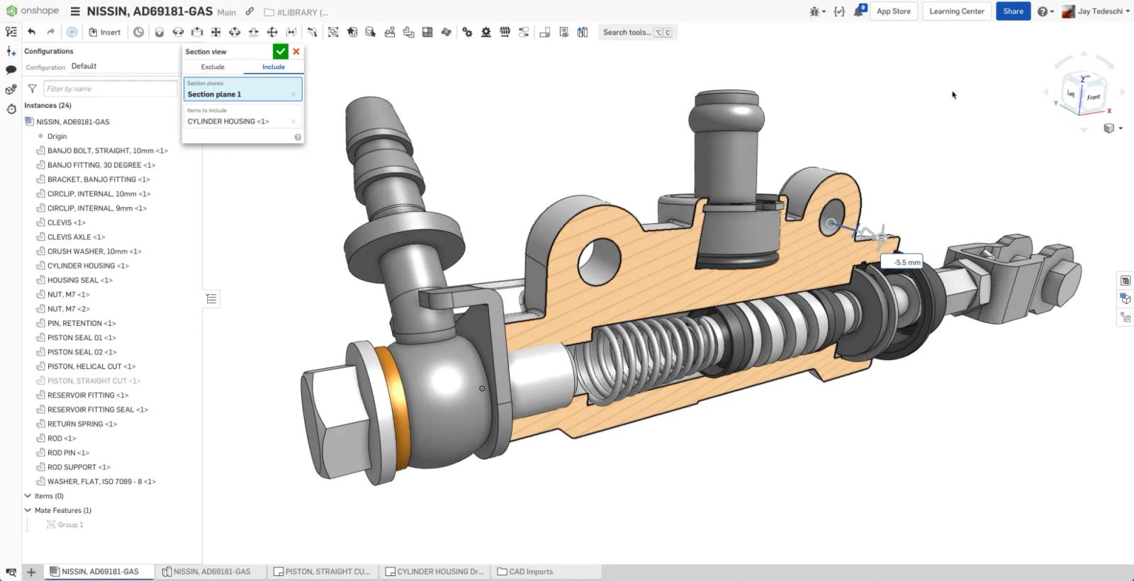
Task: Click the Undo arrow in the toolbar
Action: click(x=31, y=32)
